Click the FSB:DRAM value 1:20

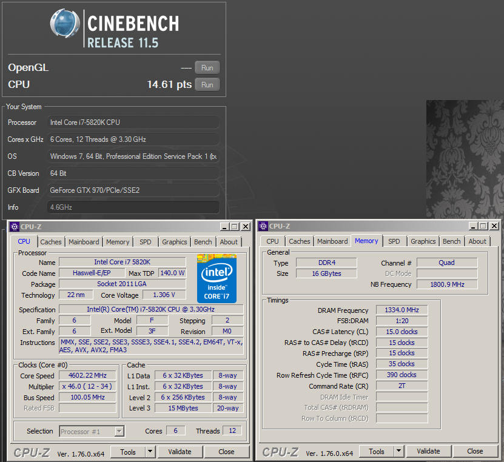click(x=402, y=321)
